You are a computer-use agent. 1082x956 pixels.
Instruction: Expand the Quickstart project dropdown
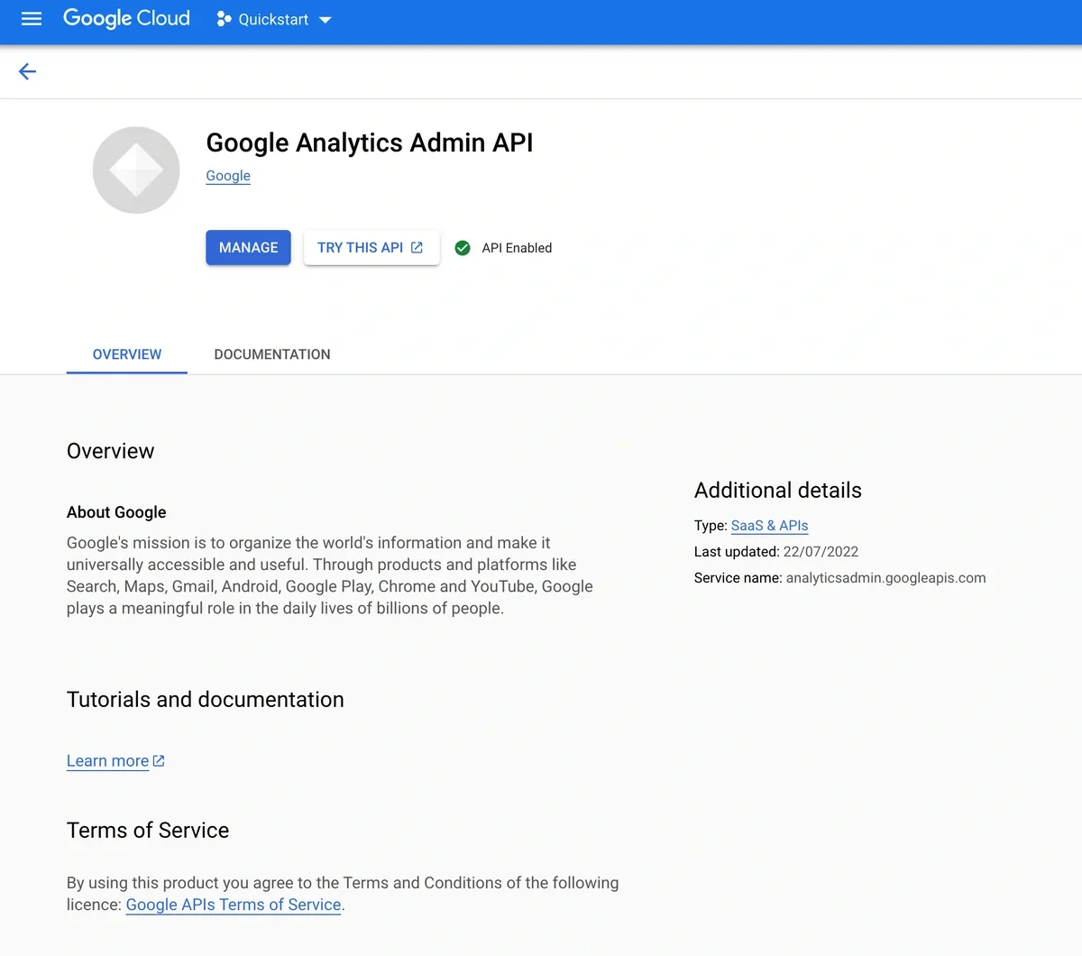[x=326, y=19]
